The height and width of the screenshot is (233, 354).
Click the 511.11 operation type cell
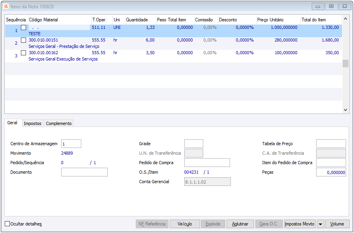[x=99, y=27]
